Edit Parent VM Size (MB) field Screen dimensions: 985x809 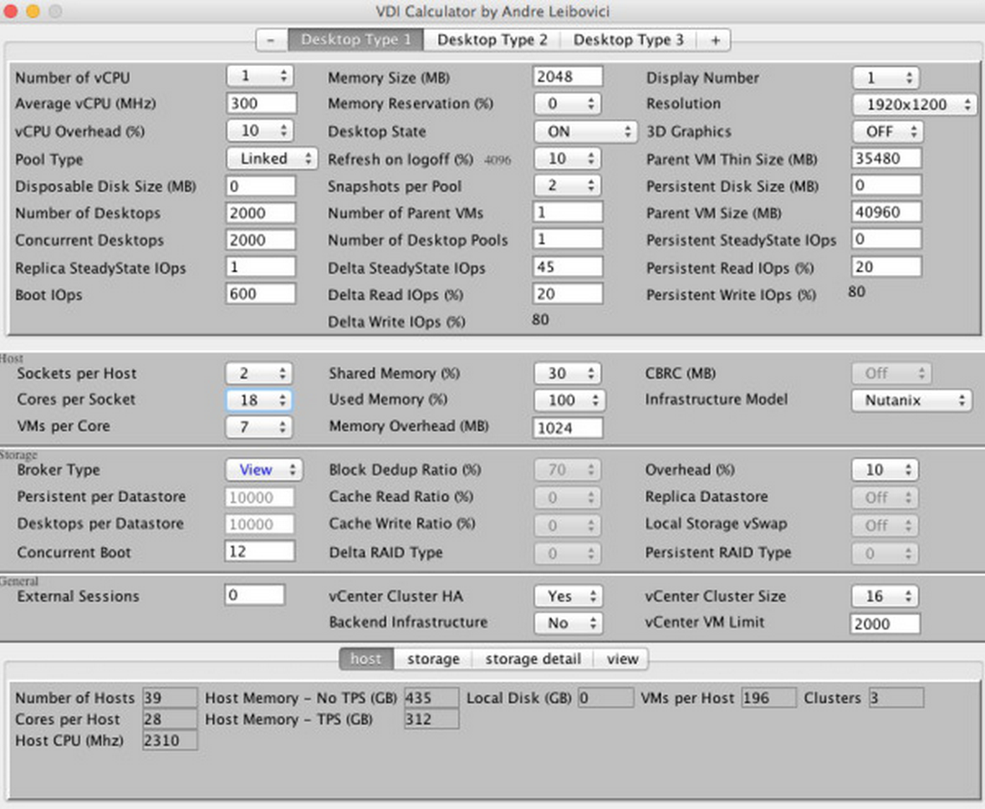click(886, 212)
